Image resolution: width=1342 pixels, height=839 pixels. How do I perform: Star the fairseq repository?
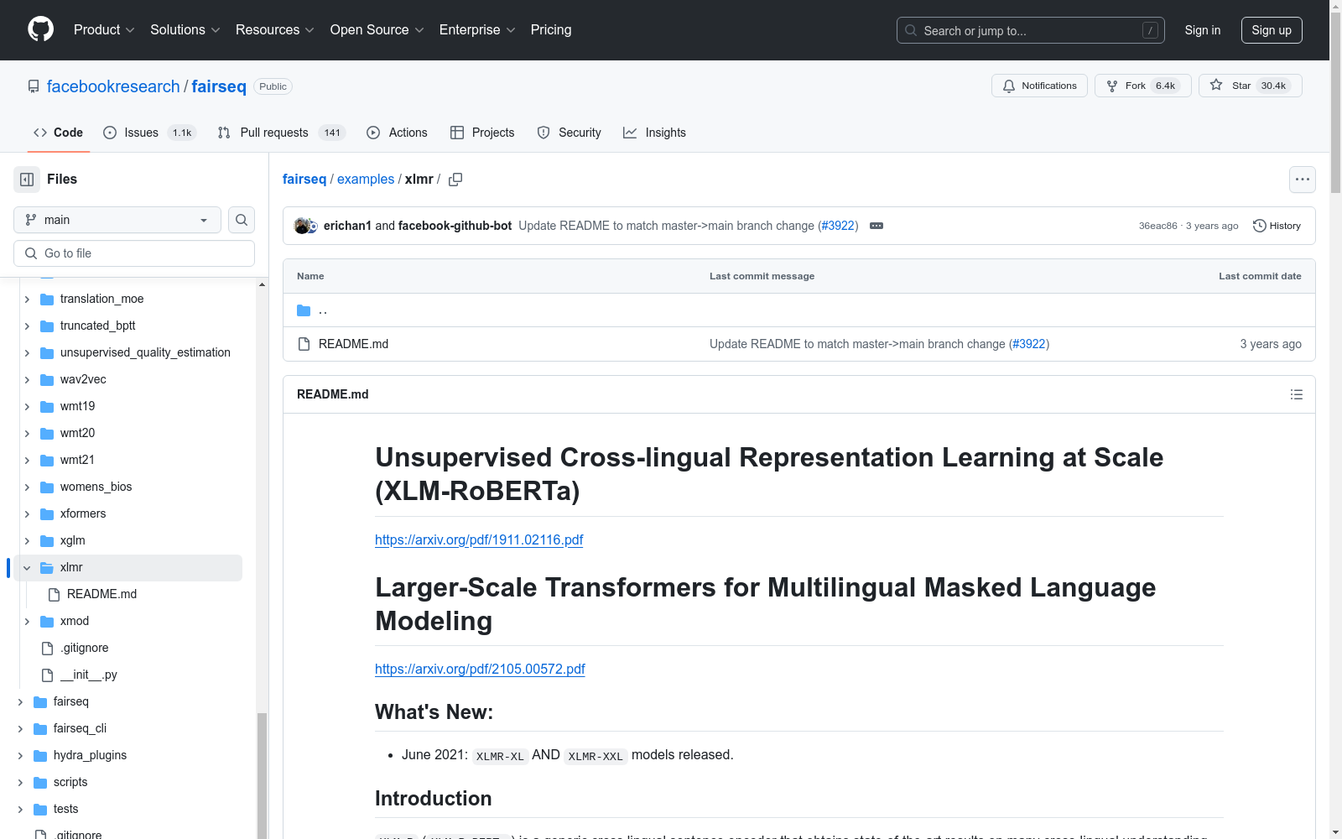[x=1250, y=86]
